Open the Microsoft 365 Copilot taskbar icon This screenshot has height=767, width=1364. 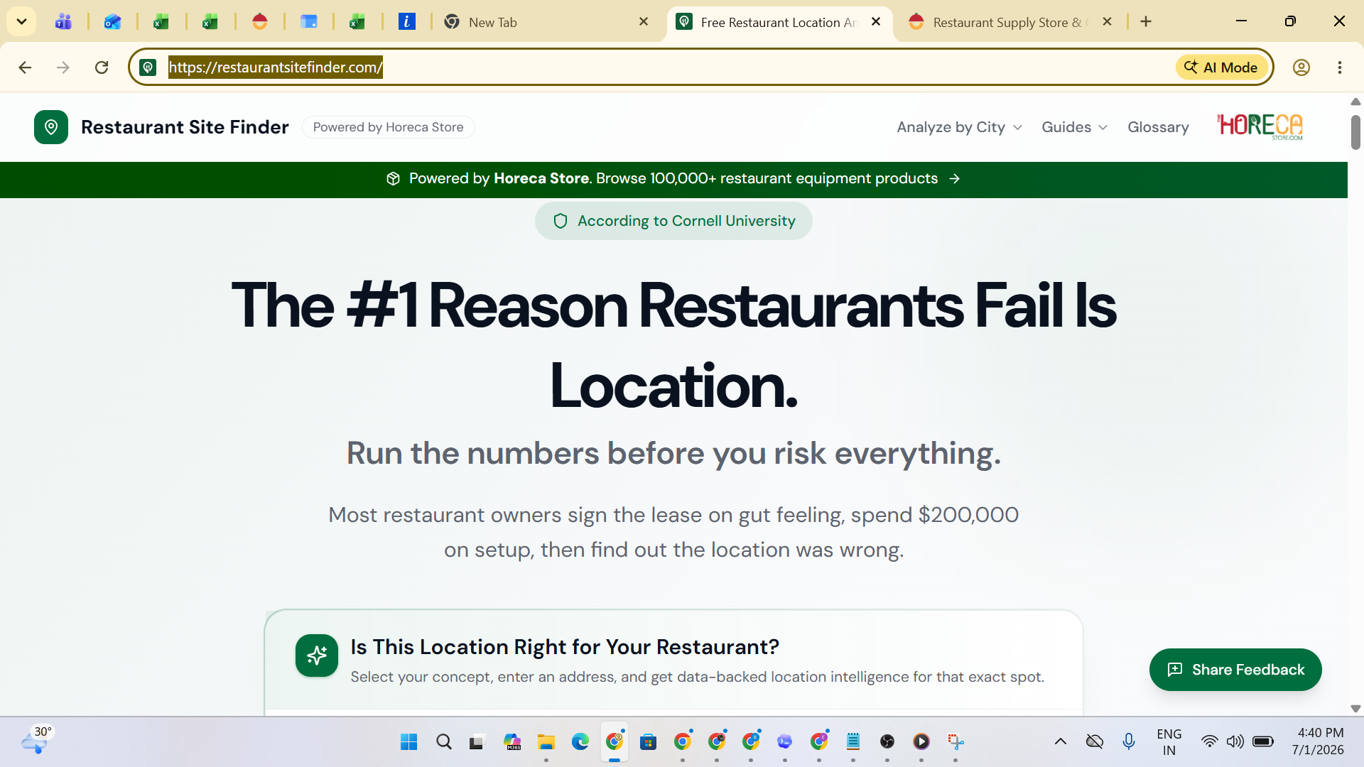512,742
